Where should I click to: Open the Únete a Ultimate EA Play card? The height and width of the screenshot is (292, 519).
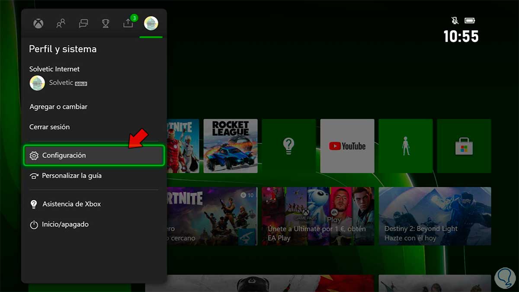click(318, 216)
